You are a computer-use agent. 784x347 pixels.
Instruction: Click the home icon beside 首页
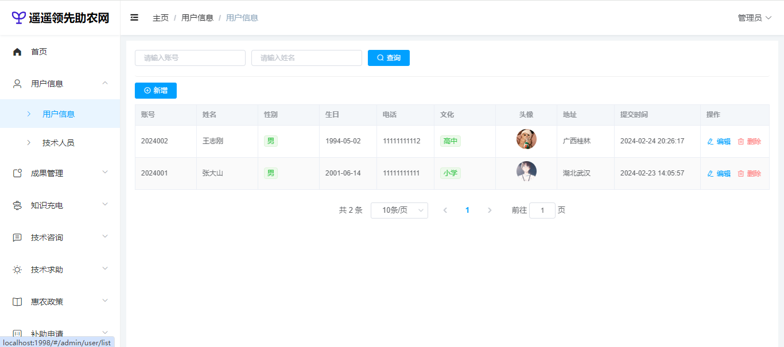coord(17,52)
